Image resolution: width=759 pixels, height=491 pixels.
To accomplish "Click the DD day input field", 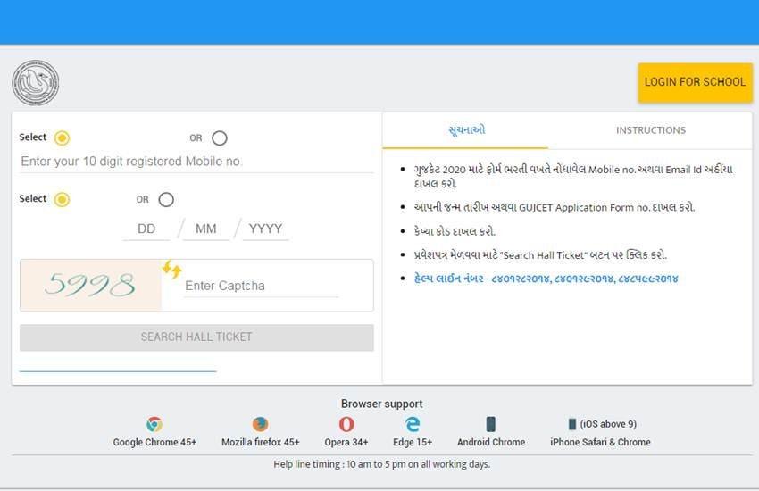I will point(146,229).
